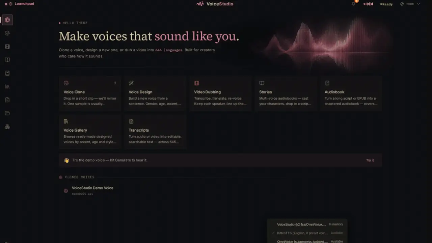
Task: Open Audiobook icon in sidebar
Action: [x=7, y=73]
